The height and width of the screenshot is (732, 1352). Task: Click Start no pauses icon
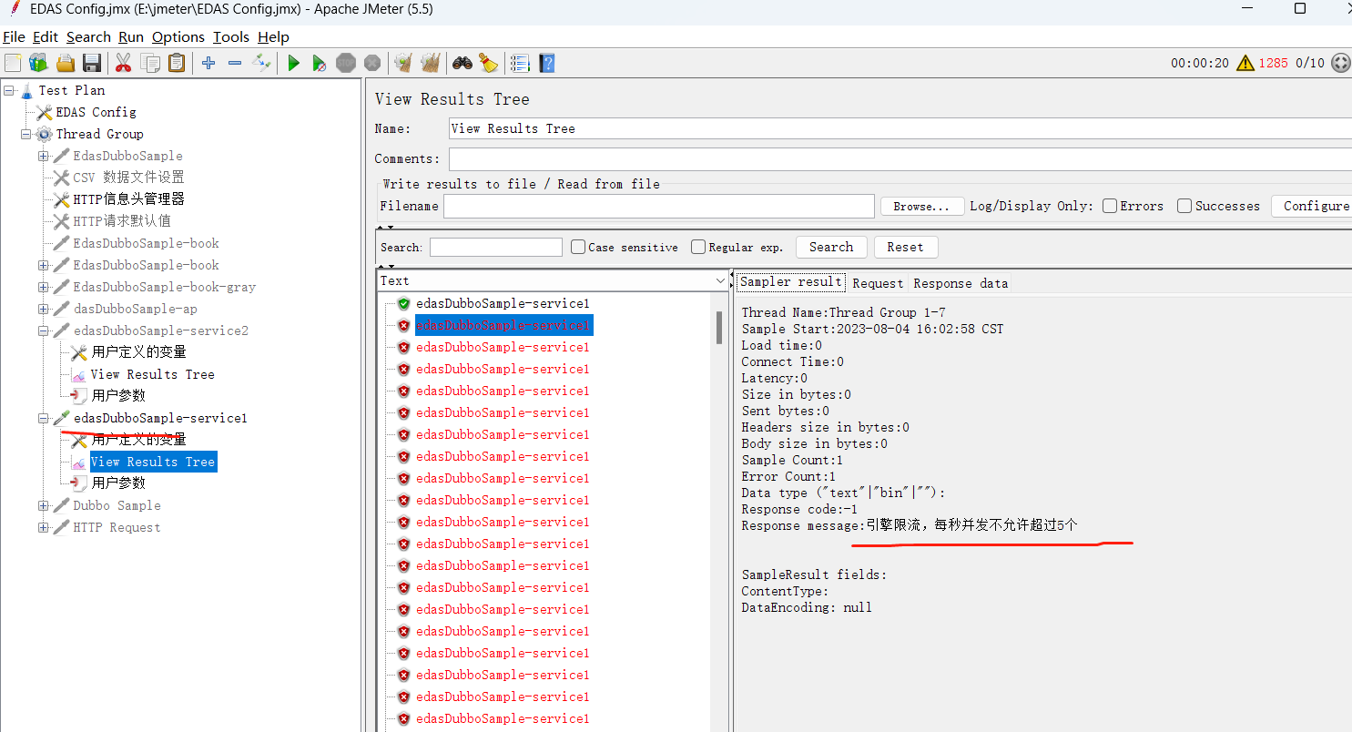click(319, 63)
